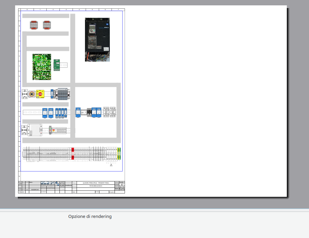Click the round buzzer speaker component
Viewport: 309px width, 238px height.
click(x=32, y=94)
